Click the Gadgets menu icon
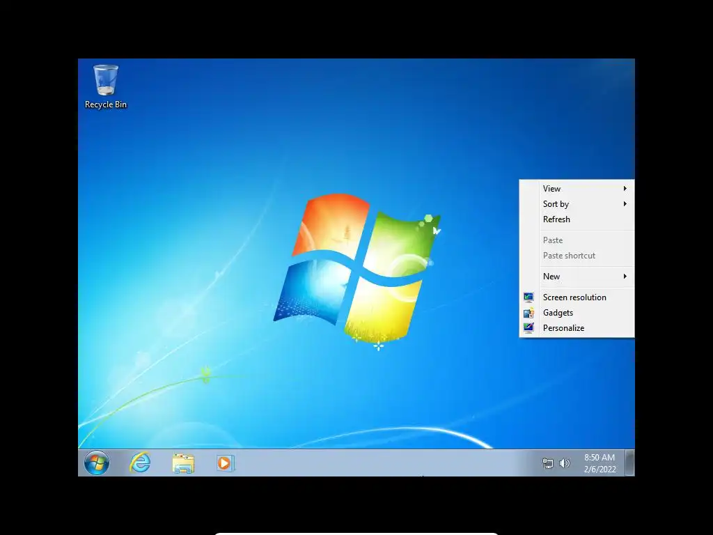 [528, 313]
